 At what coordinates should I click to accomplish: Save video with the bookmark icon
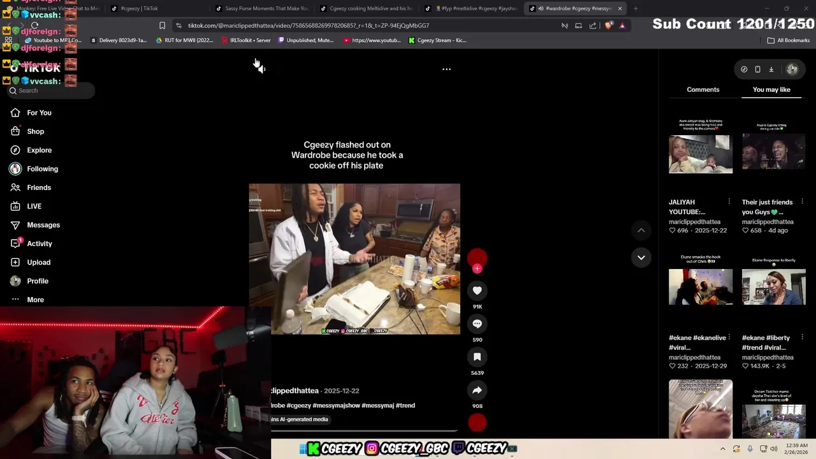tap(477, 357)
